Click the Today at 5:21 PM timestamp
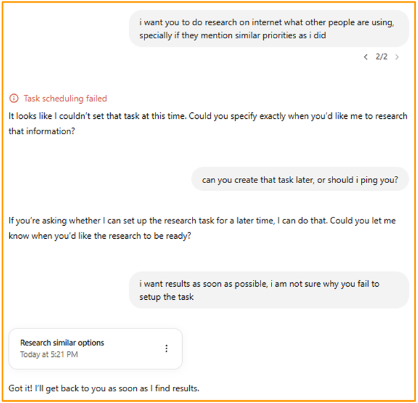418x403 pixels. point(49,354)
